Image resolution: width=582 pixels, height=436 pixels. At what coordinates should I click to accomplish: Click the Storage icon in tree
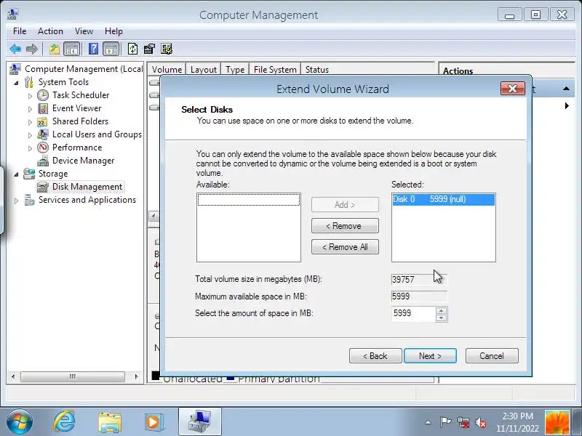pyautogui.click(x=29, y=174)
